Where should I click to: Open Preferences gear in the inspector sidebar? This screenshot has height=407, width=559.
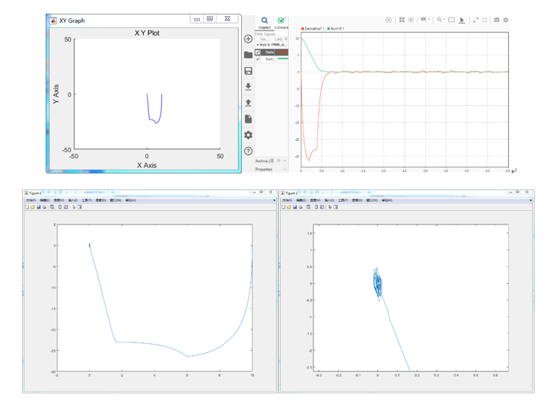pos(248,135)
